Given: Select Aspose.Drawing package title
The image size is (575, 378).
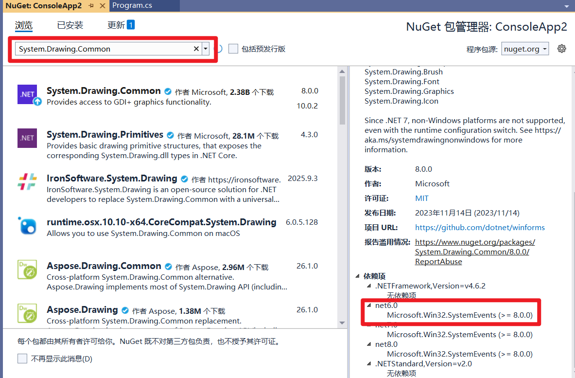Looking at the screenshot, I should tap(82, 310).
